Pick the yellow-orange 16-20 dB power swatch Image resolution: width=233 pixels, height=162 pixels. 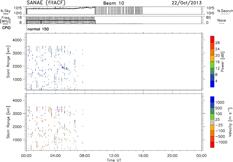point(212,58)
